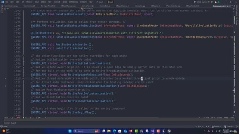The image size is (239, 134).
Task: Click the editor horizontal scrollbar
Action: pyautogui.click(x=102, y=118)
